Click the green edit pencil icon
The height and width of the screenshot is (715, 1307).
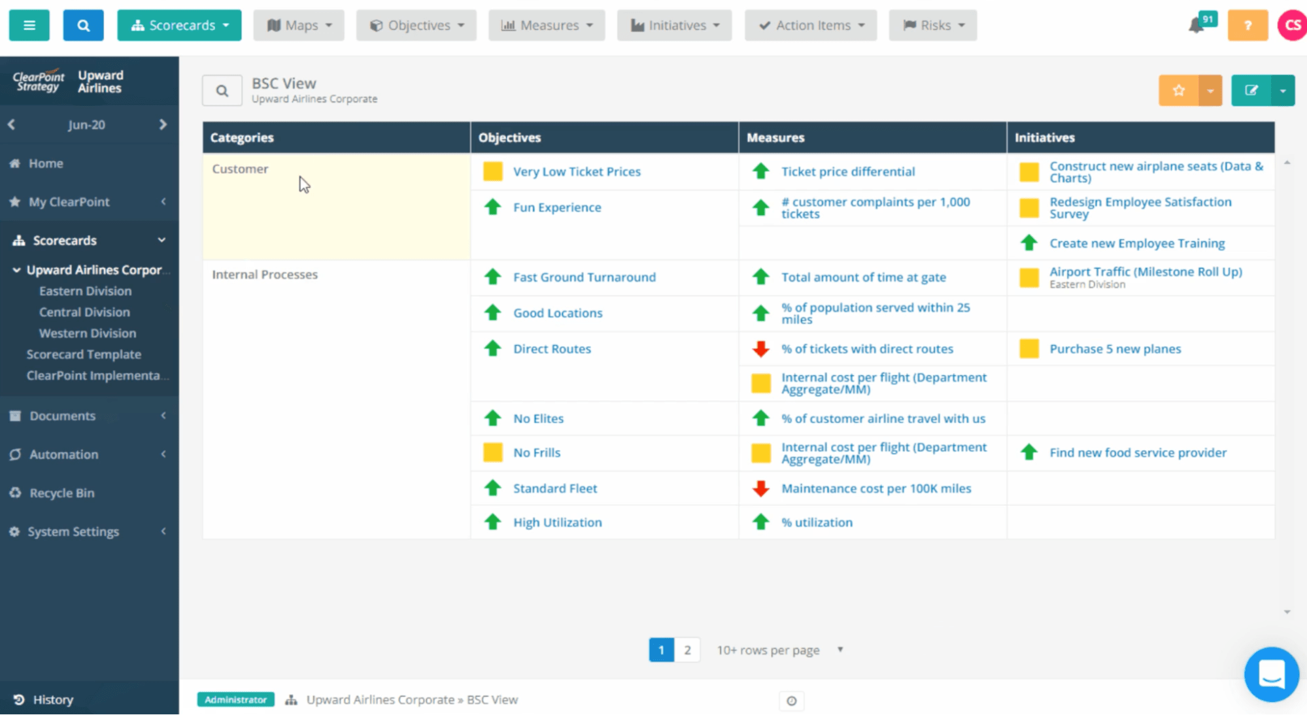1251,90
